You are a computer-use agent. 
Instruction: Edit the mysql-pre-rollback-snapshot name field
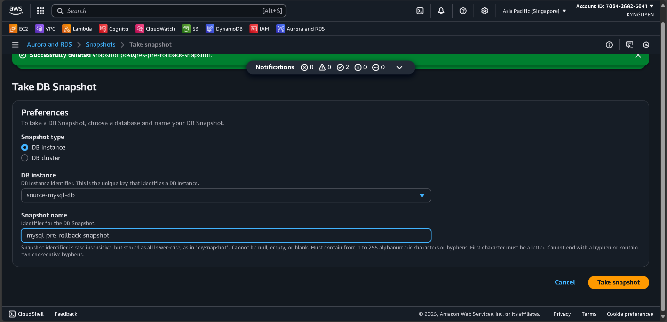(x=226, y=235)
